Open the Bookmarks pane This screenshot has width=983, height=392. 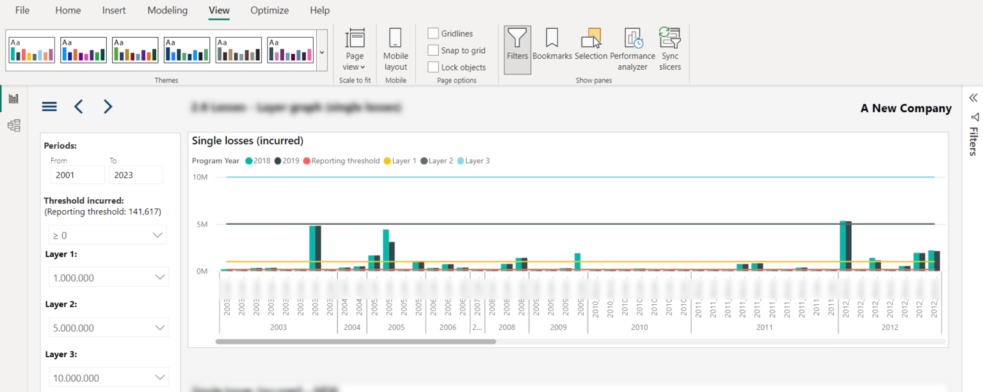click(x=553, y=49)
